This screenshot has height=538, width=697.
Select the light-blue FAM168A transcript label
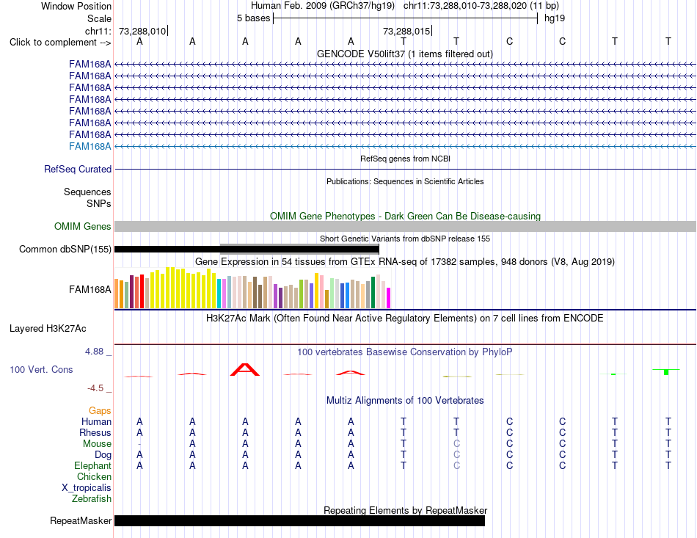coord(90,146)
